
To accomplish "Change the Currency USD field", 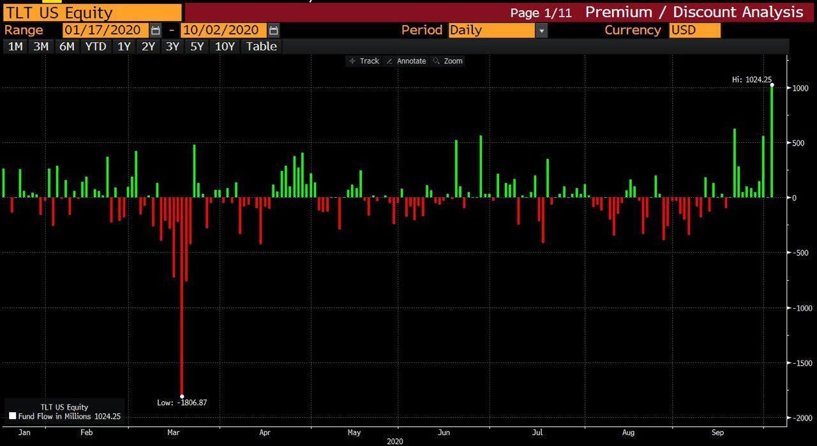I will [x=695, y=30].
